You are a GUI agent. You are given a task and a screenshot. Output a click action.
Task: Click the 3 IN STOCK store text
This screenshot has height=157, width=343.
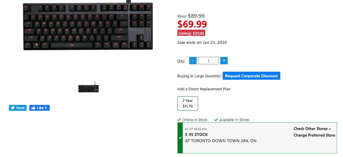pos(196,134)
